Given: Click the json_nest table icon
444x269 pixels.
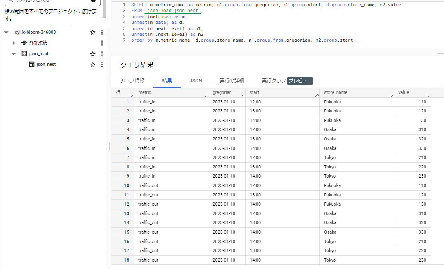Looking at the screenshot, I should click(32, 64).
